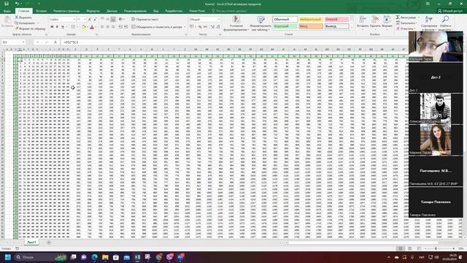Align cell text right
Image resolution: width=467 pixels, height=263 pixels.
pyautogui.click(x=113, y=27)
